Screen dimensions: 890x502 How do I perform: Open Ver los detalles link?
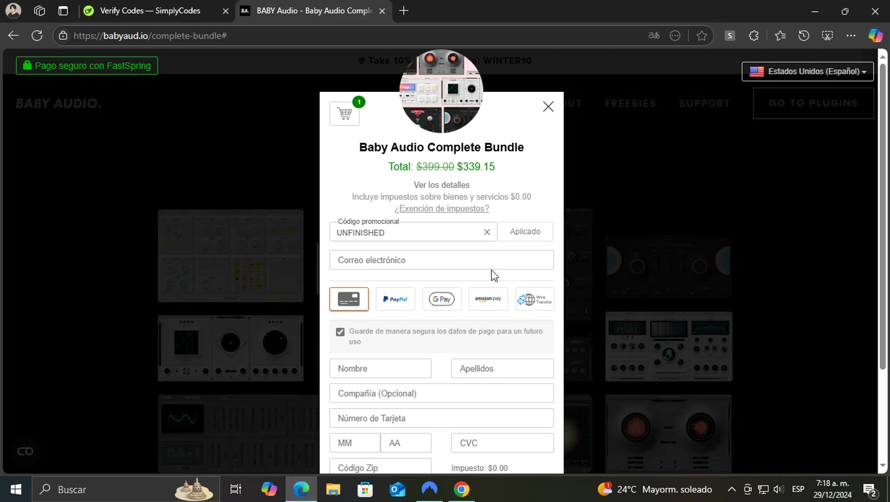(x=441, y=185)
